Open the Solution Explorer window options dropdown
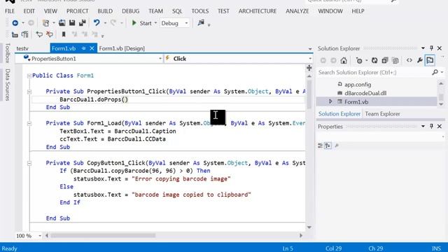The height and width of the screenshot is (252, 448). click(x=423, y=48)
